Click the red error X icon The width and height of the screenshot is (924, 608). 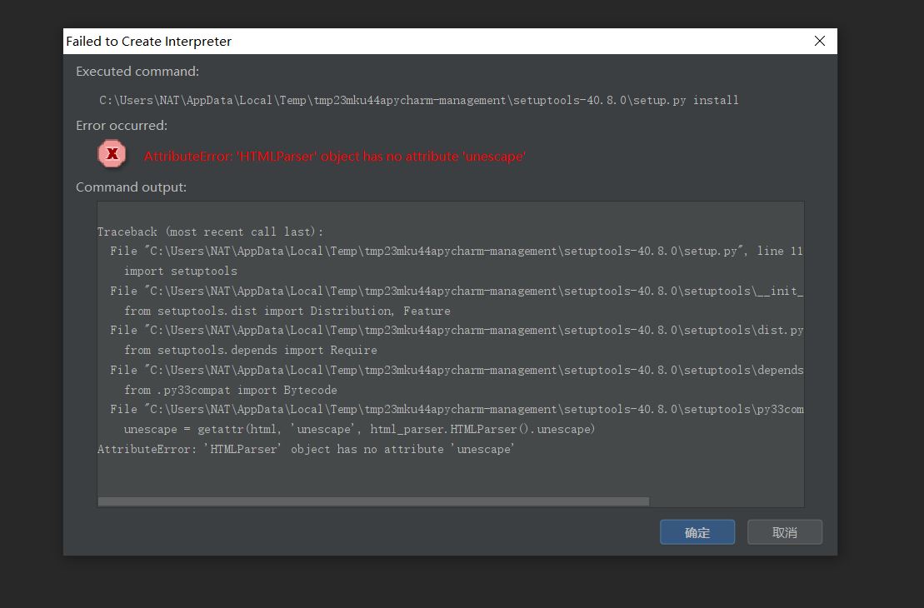coord(112,154)
